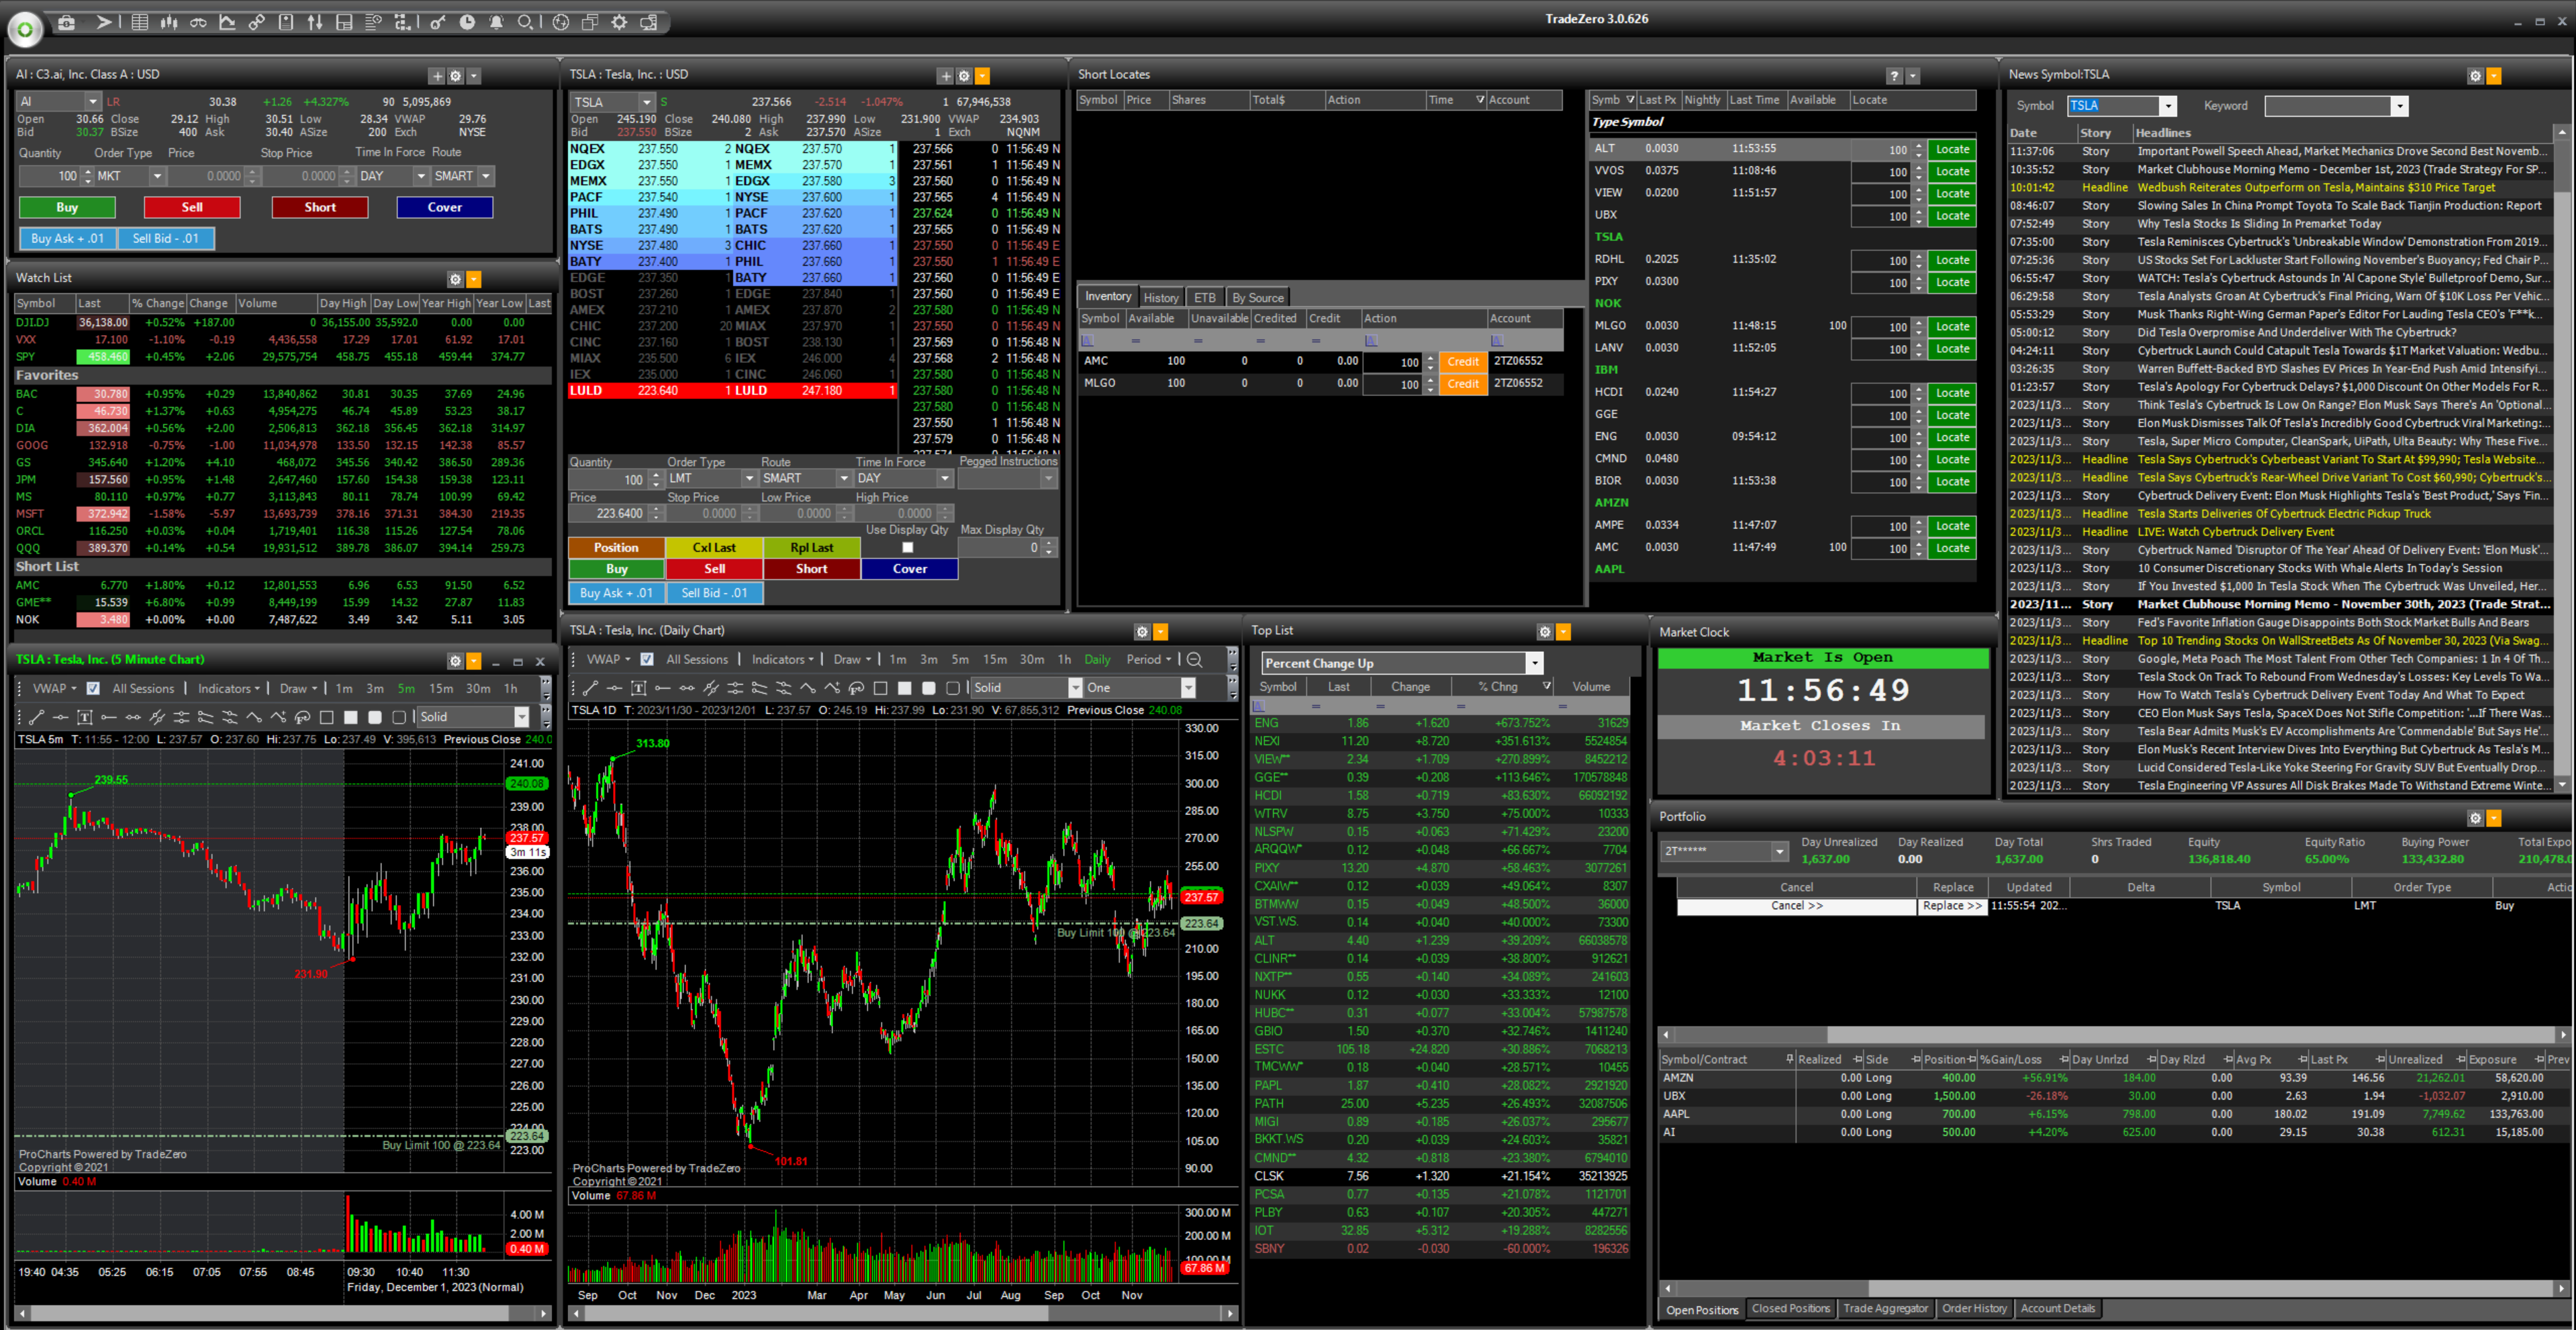2576x1330 pixels.
Task: Select the Fibonacci arc tool in daily chart
Action: 856,688
